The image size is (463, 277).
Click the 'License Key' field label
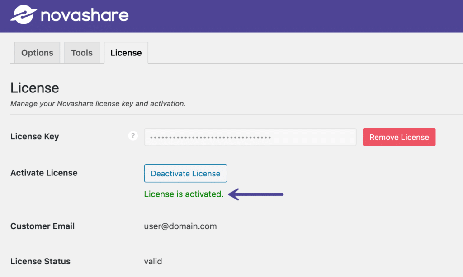[34, 136]
